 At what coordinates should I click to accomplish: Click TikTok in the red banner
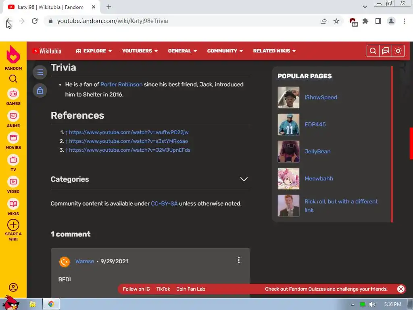[x=163, y=289]
